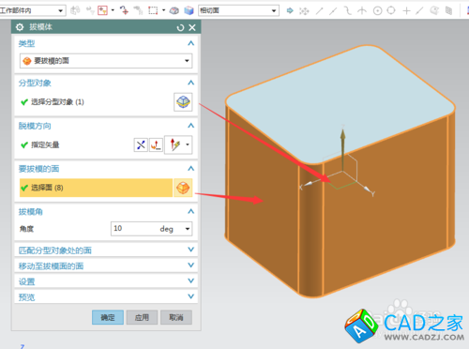
Task: Expand the 匹配分型对象处的面 section
Action: [x=106, y=250]
